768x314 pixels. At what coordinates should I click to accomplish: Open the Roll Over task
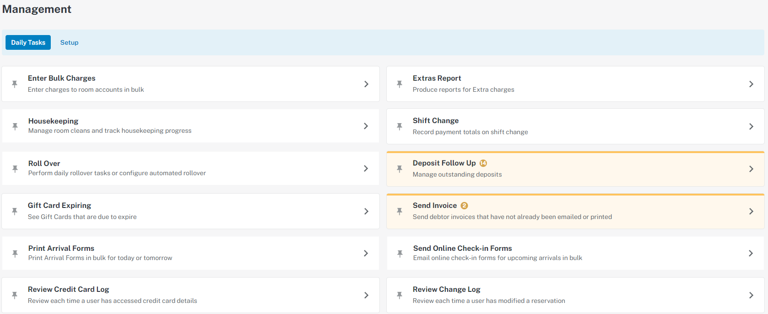(44, 163)
